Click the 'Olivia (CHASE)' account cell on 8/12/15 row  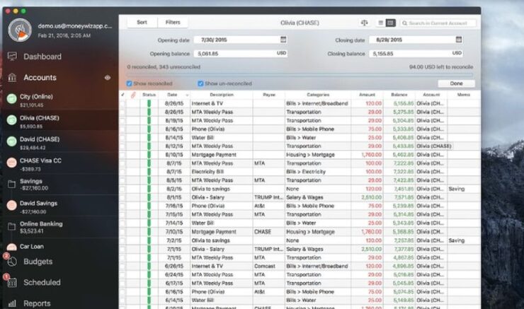tap(433, 146)
